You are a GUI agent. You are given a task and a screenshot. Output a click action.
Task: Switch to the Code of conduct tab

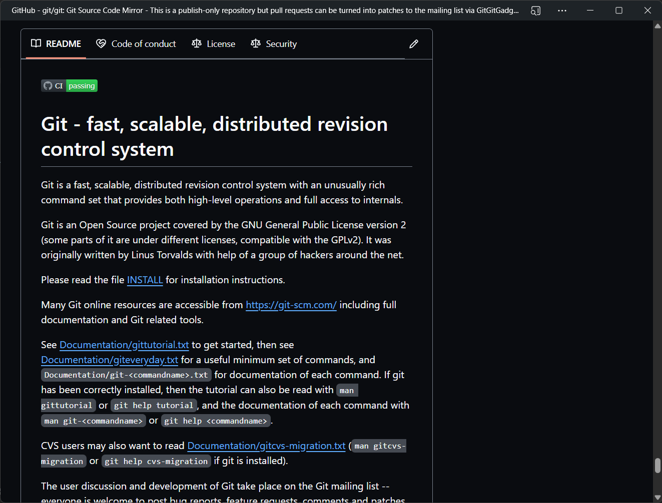coord(143,44)
